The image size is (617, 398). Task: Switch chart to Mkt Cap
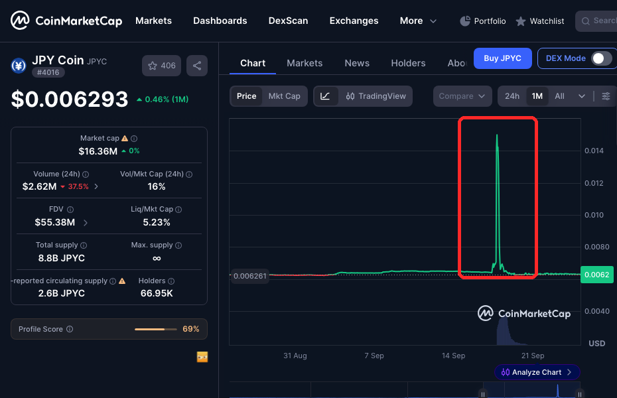[x=284, y=96]
